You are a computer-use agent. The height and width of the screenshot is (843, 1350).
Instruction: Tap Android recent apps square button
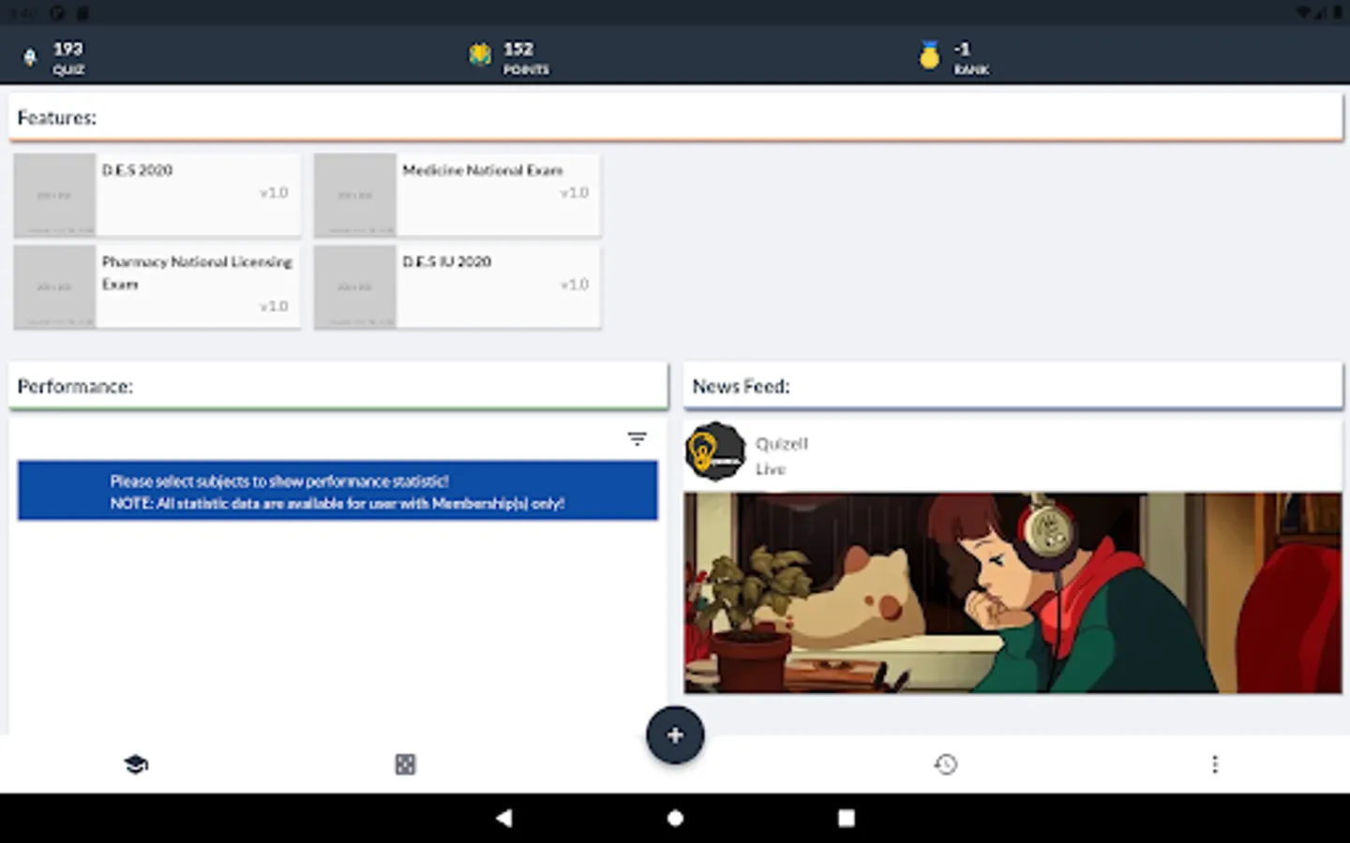(846, 818)
